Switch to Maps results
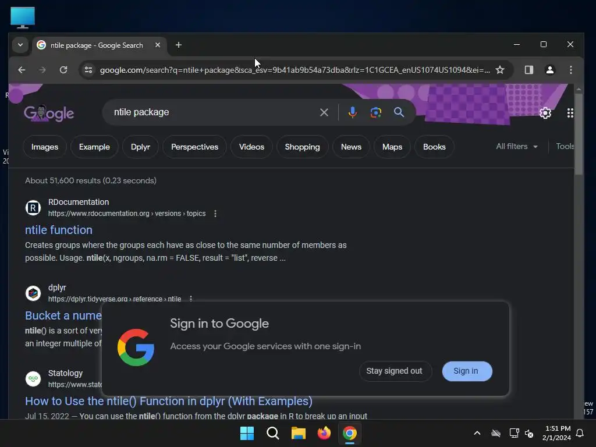 point(392,147)
